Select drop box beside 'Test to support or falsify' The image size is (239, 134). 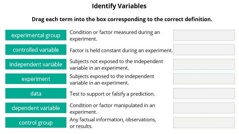coord(204,94)
